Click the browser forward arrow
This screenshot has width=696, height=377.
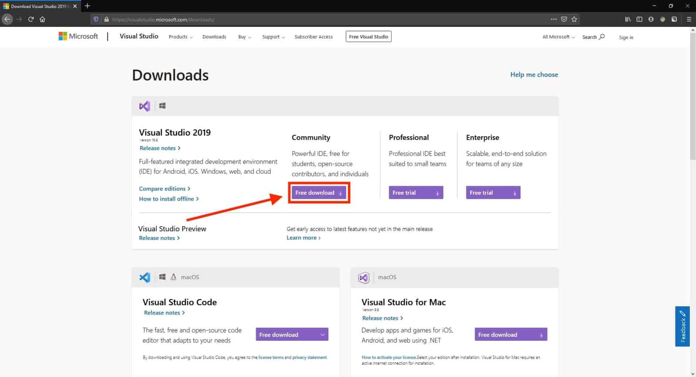pyautogui.click(x=19, y=19)
